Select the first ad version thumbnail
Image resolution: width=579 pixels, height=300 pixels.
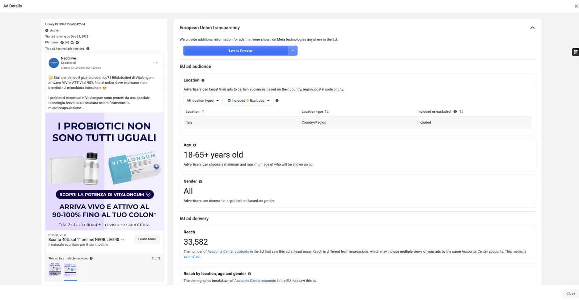[55, 270]
